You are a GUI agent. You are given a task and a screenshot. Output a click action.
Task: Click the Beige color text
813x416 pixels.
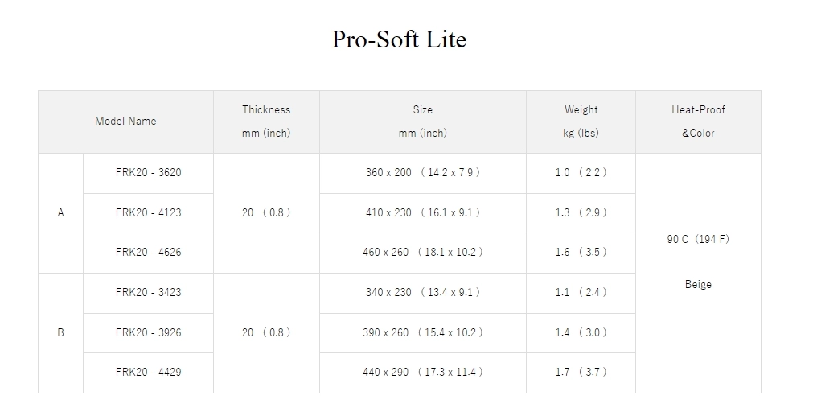698,284
